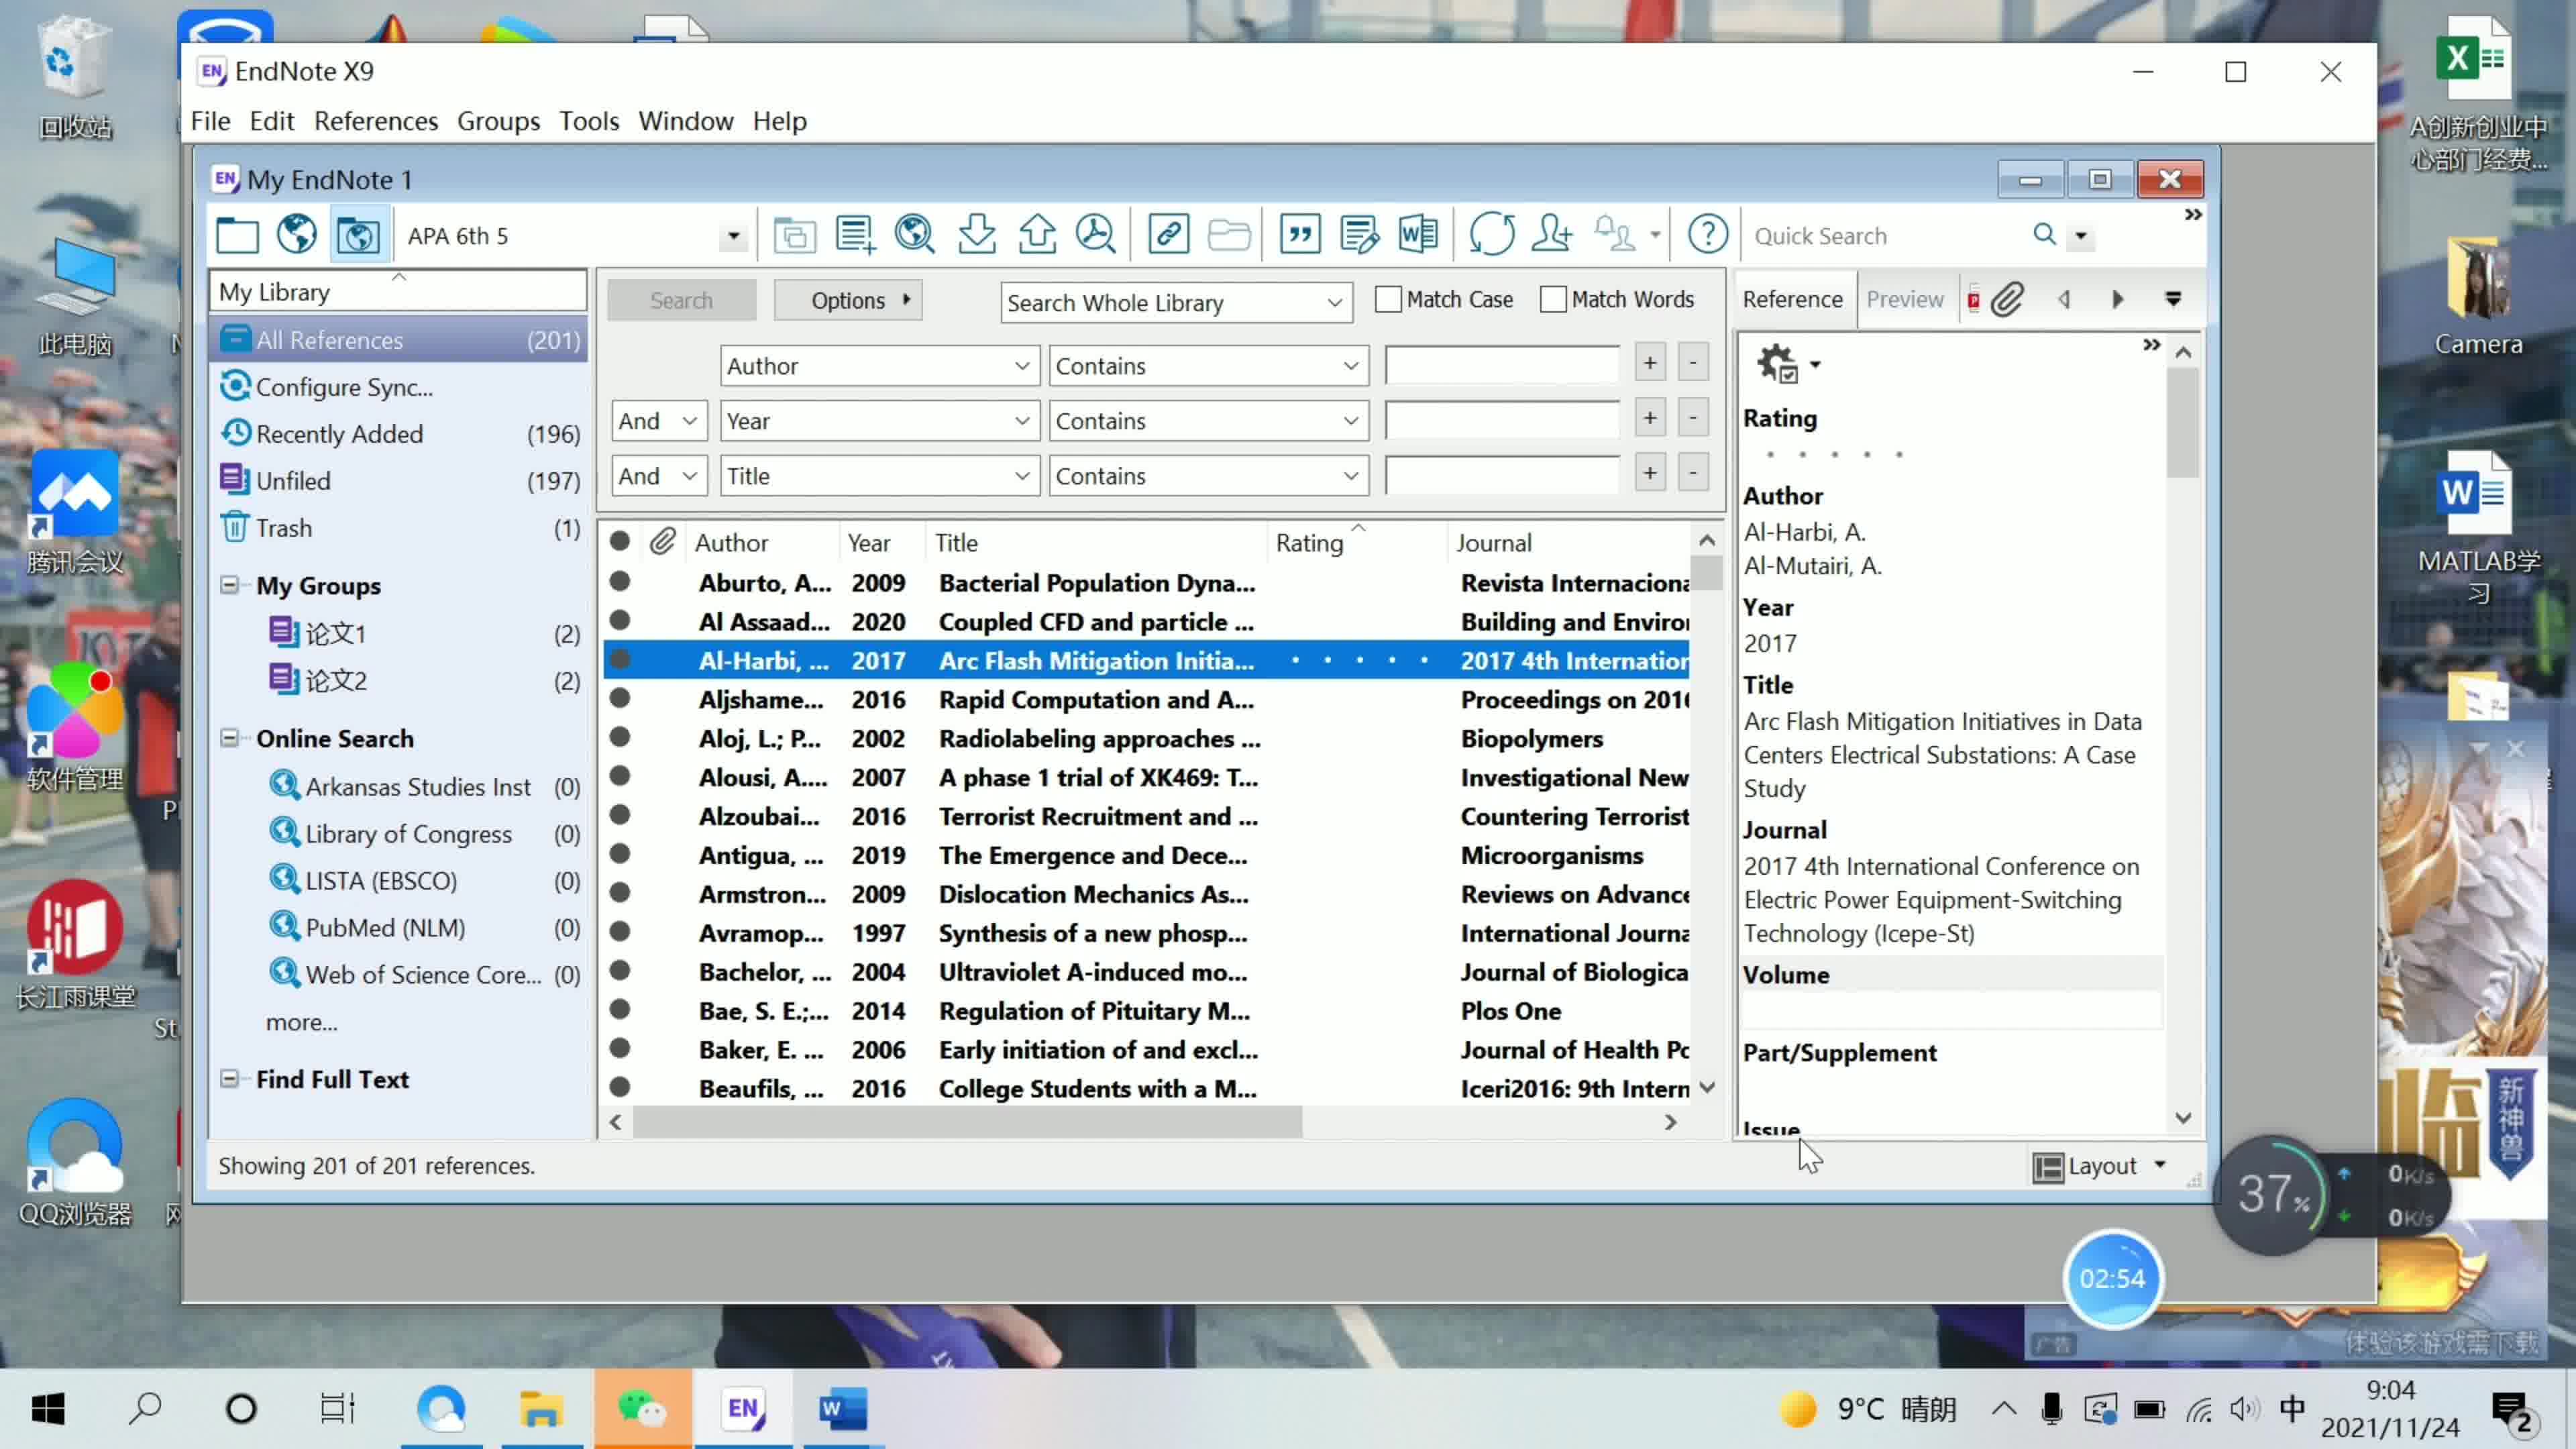
Task: Click the Find Full Text icon
Action: (1096, 235)
